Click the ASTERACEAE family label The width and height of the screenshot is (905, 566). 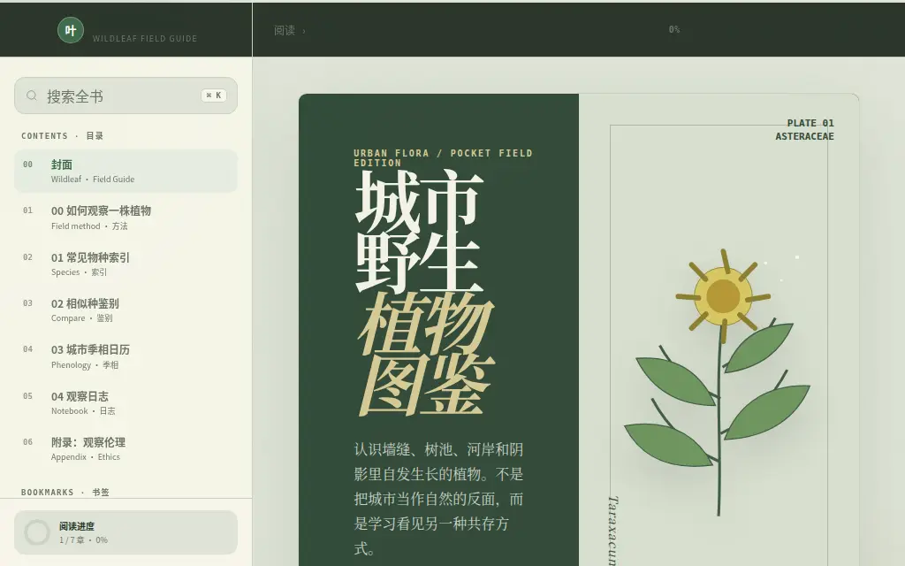tap(804, 136)
